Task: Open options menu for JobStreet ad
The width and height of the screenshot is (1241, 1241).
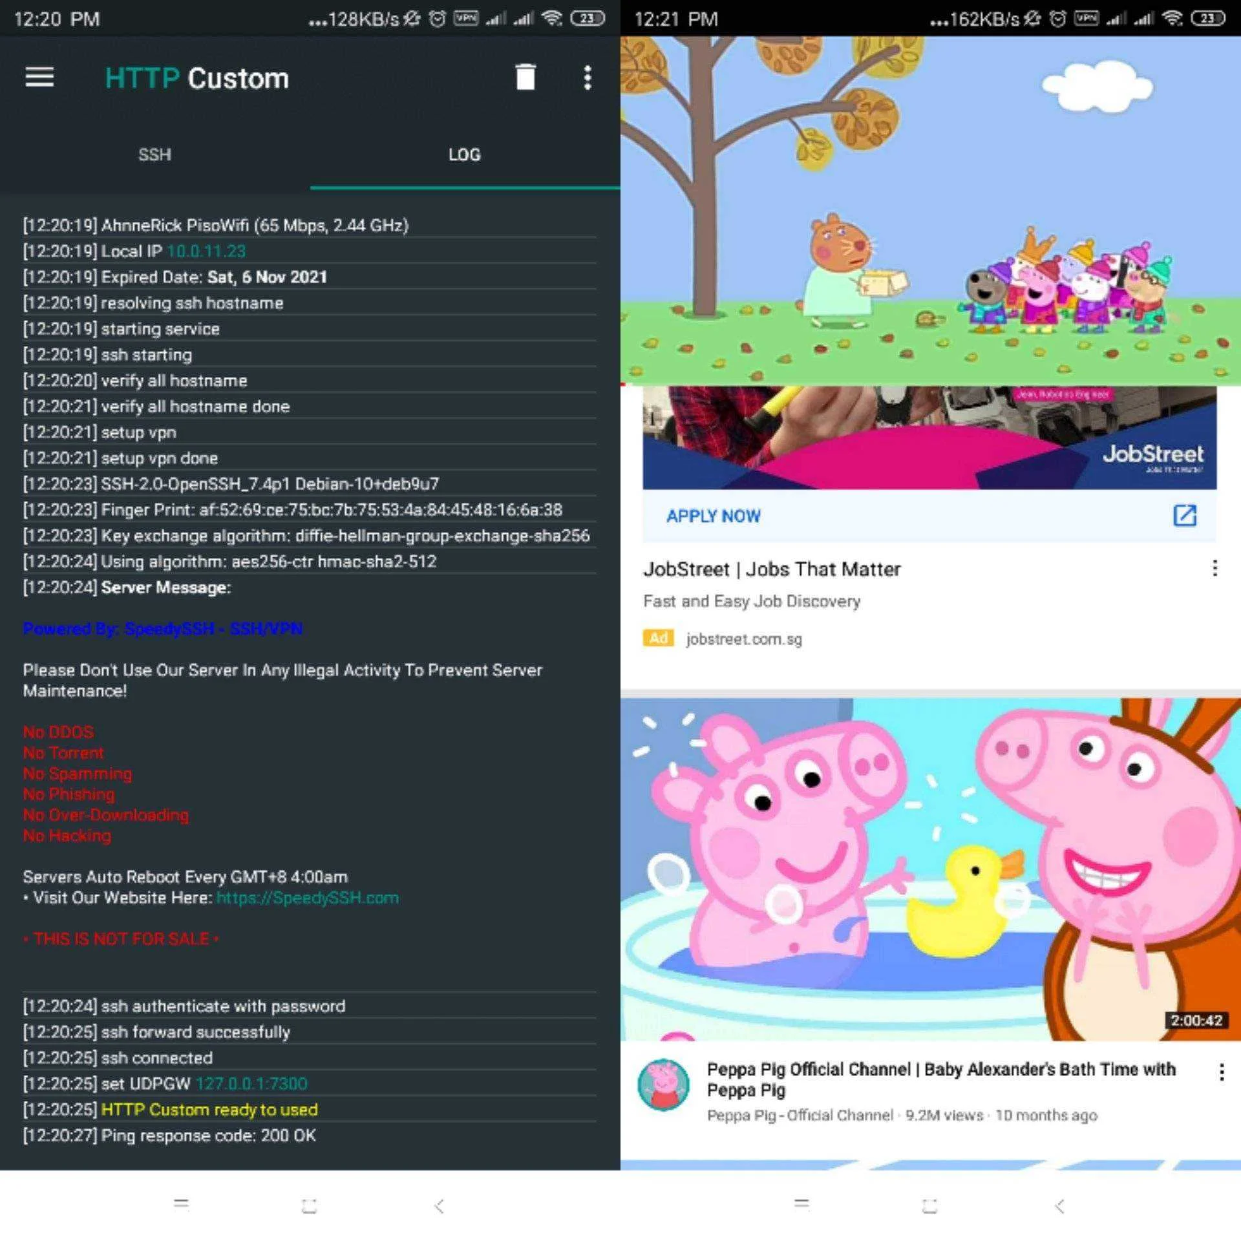Action: coord(1215,568)
